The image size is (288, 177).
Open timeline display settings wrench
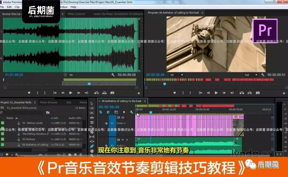(x=131, y=112)
